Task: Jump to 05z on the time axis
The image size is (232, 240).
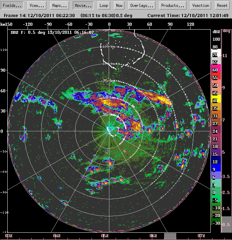Action: [x=105, y=236]
